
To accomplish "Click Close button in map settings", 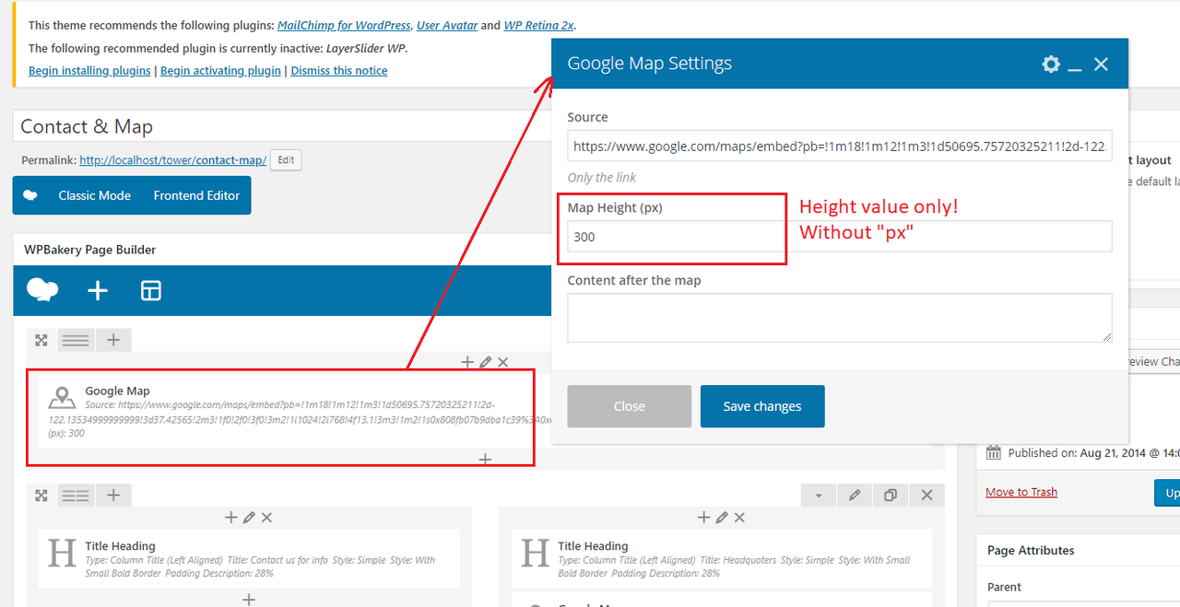I will click(x=630, y=406).
